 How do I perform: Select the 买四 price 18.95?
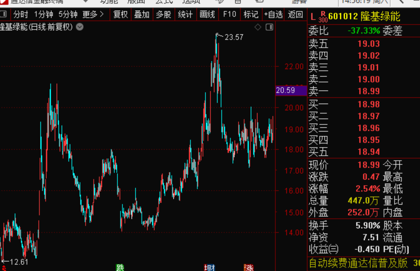(369, 140)
